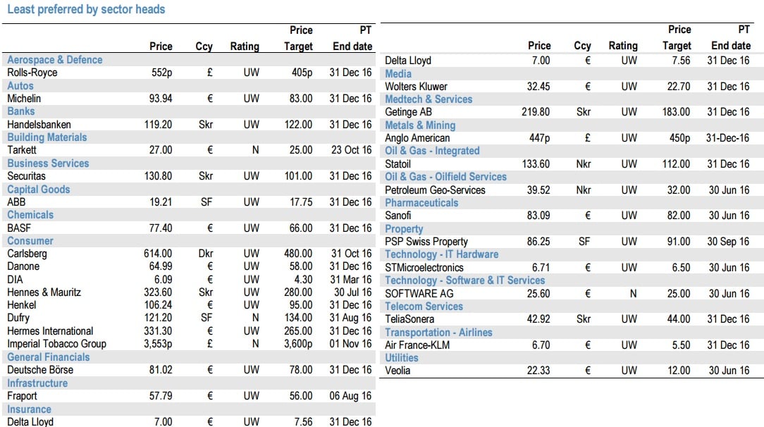Click the BASF company name
Screen dimensions: 764x427
pyautogui.click(x=19, y=228)
